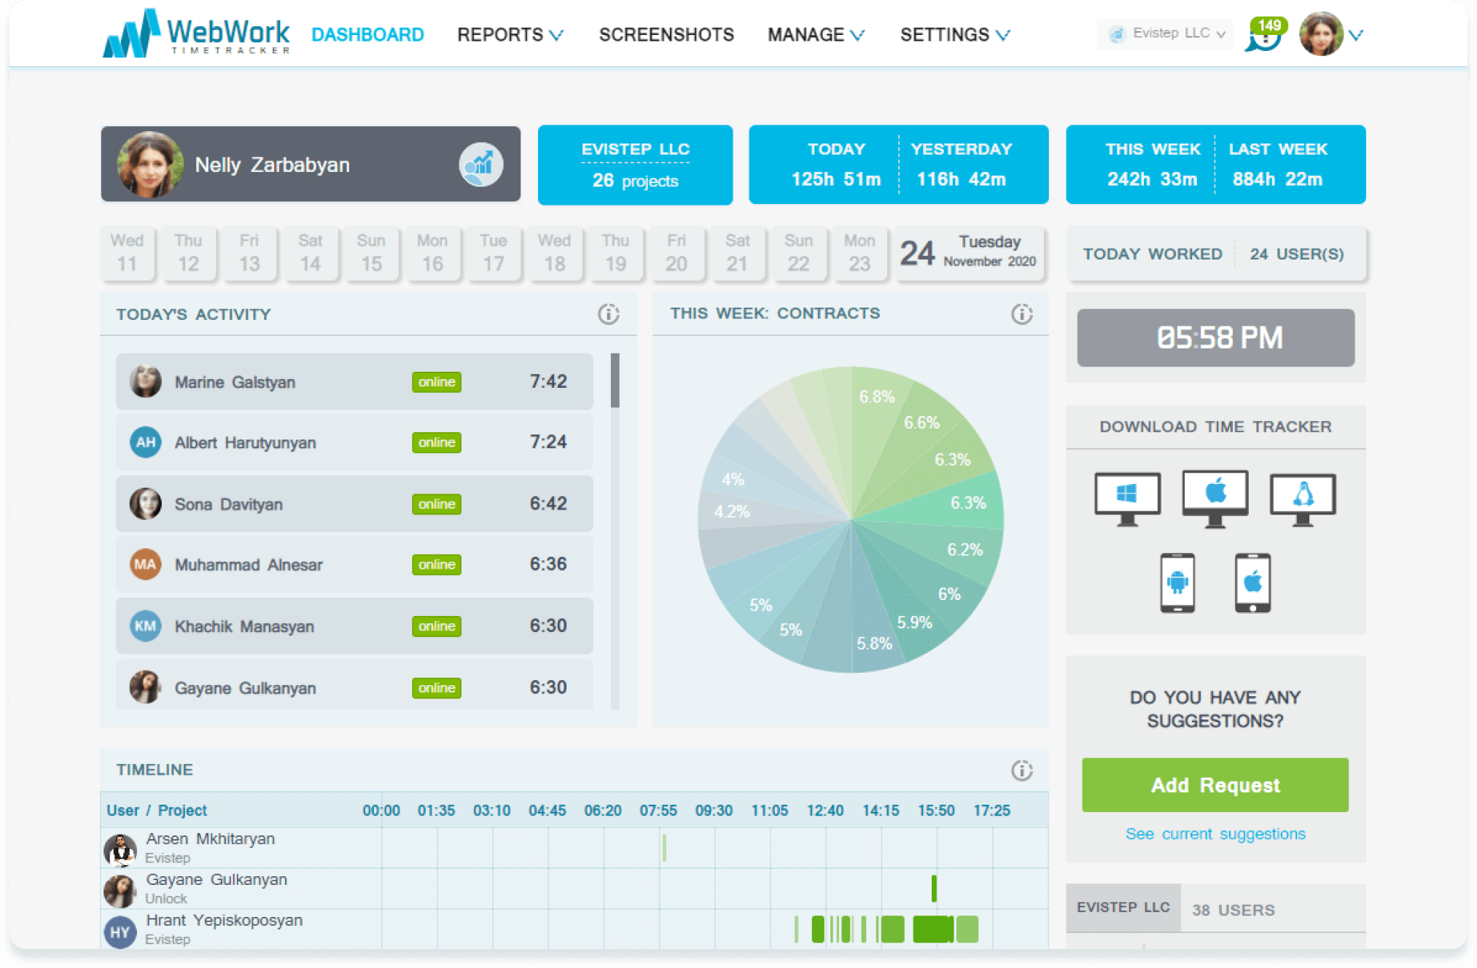Click the Today 125h 51m stat
This screenshot has width=1477, height=968.
(x=836, y=165)
